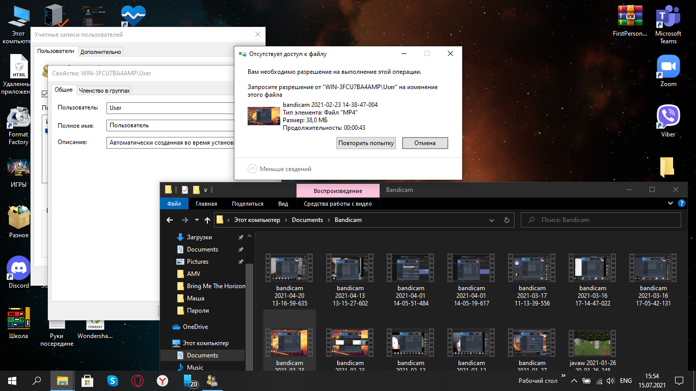Expand the Explorer ribbon chevron
The height and width of the screenshot is (391, 696).
671,204
